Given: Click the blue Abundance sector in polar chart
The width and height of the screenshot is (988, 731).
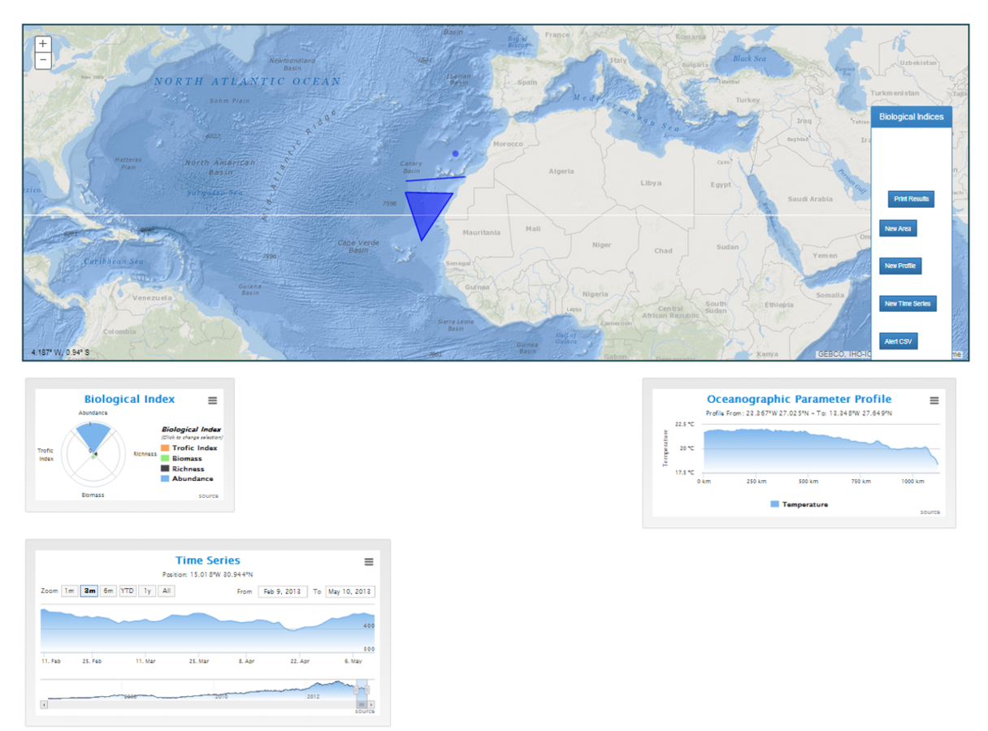Looking at the screenshot, I should [x=94, y=435].
